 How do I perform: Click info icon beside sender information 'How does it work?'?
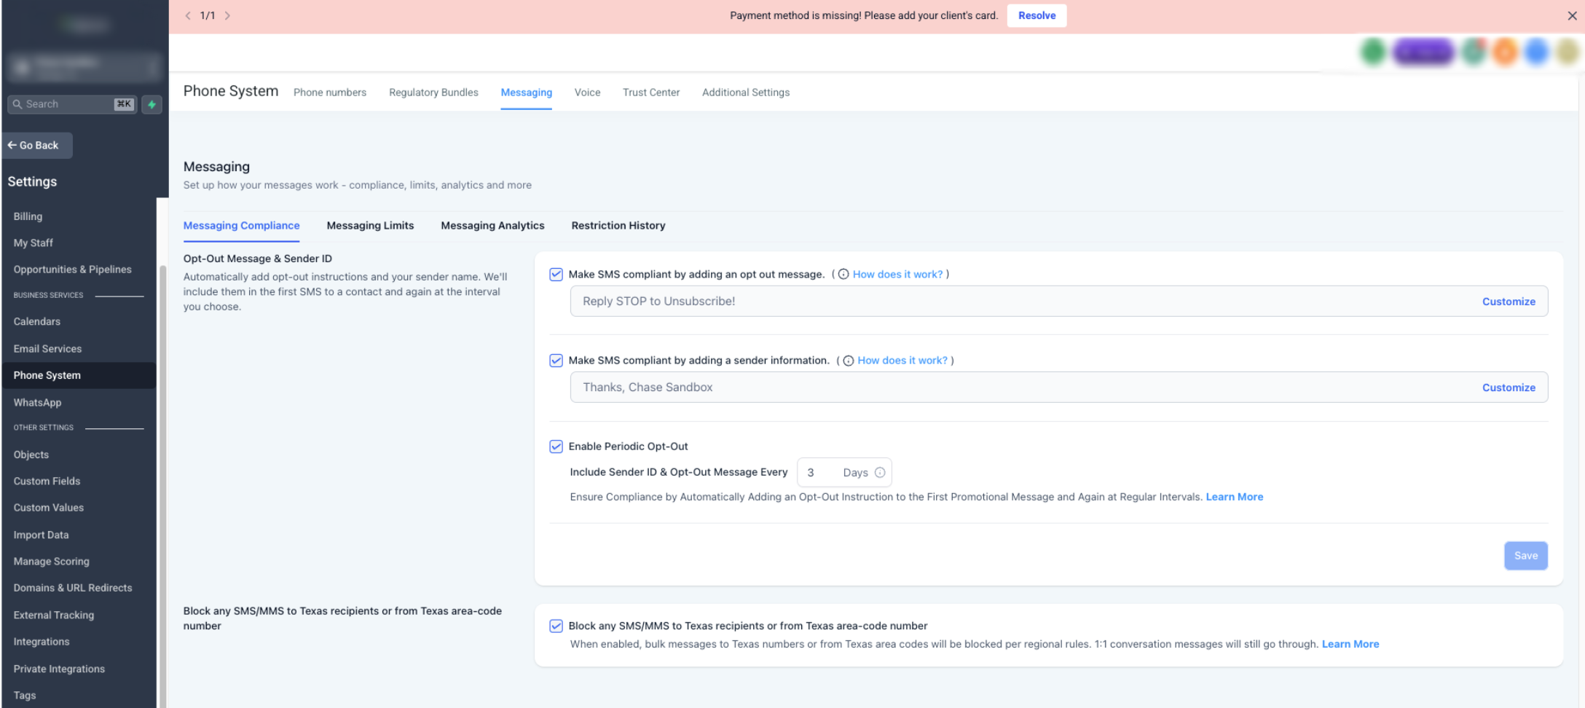(849, 361)
